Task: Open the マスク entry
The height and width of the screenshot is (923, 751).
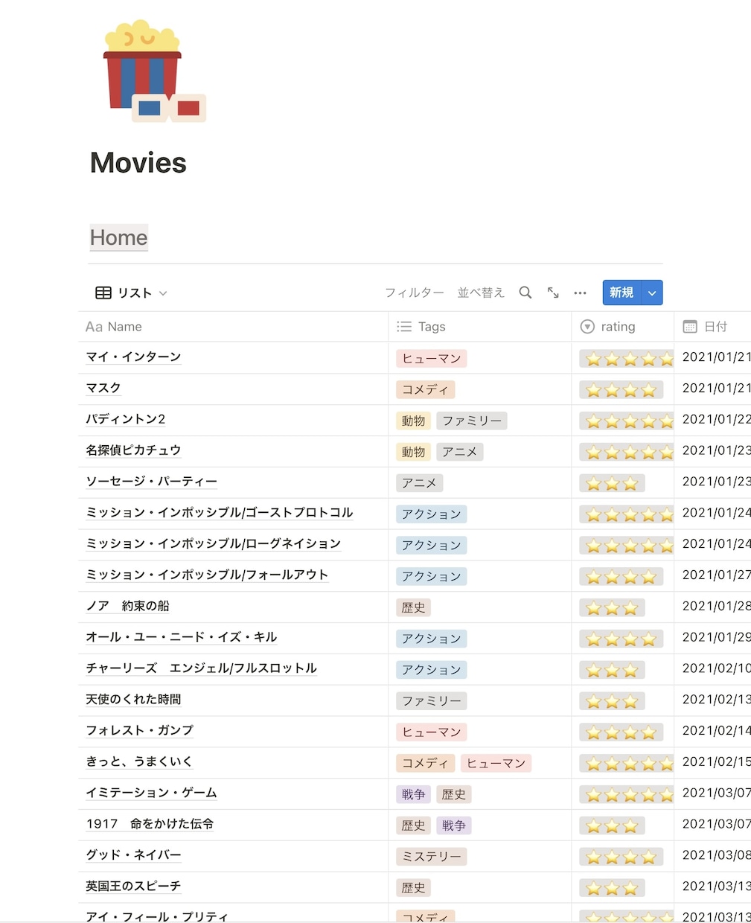Action: point(103,388)
